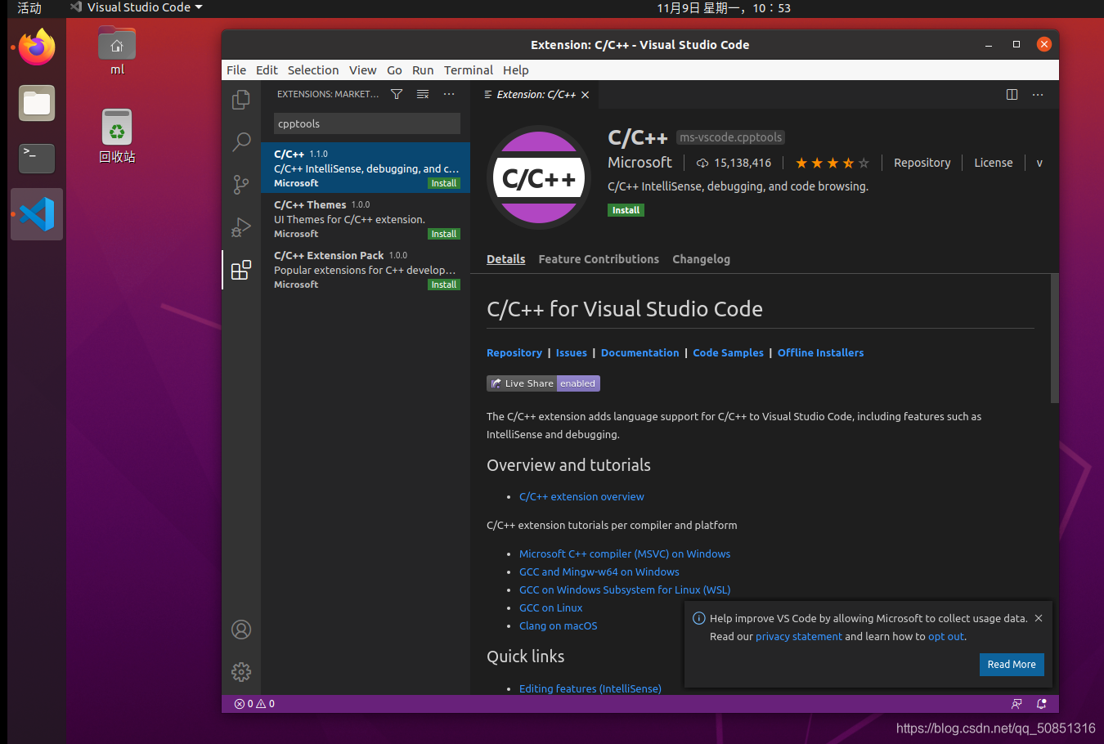The width and height of the screenshot is (1104, 744).
Task: Open the Go menu
Action: (x=394, y=70)
